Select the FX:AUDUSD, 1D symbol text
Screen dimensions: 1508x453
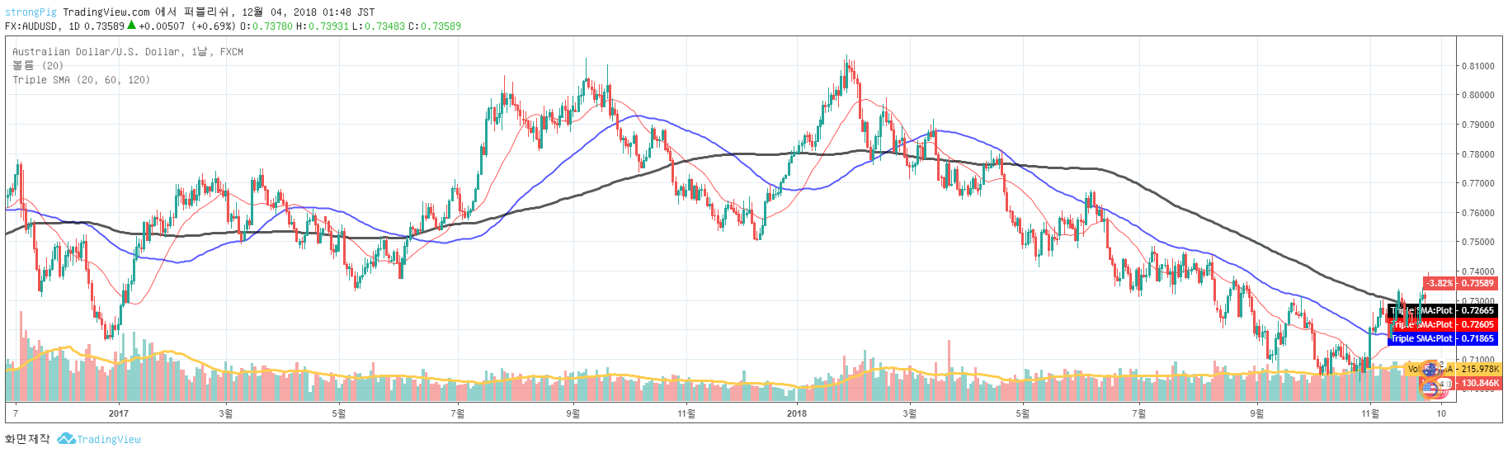tap(43, 26)
